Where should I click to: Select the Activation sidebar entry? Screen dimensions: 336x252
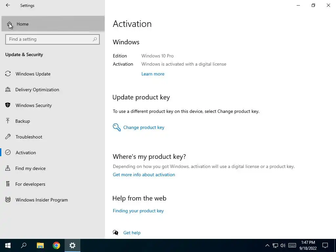(52, 153)
